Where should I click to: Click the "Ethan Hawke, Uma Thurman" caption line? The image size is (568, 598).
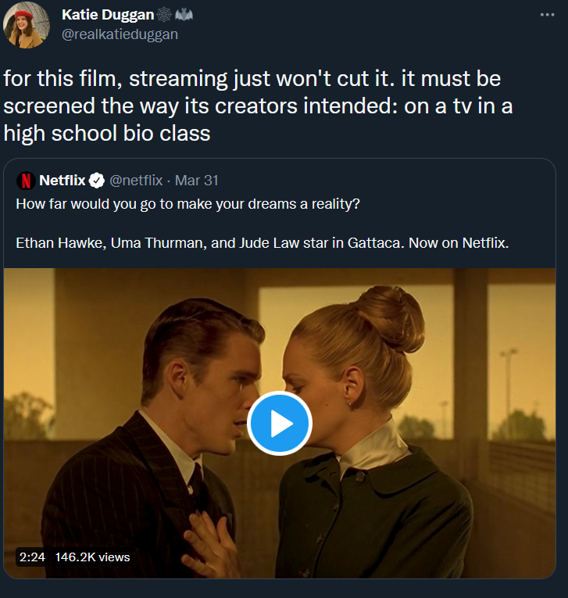point(262,242)
